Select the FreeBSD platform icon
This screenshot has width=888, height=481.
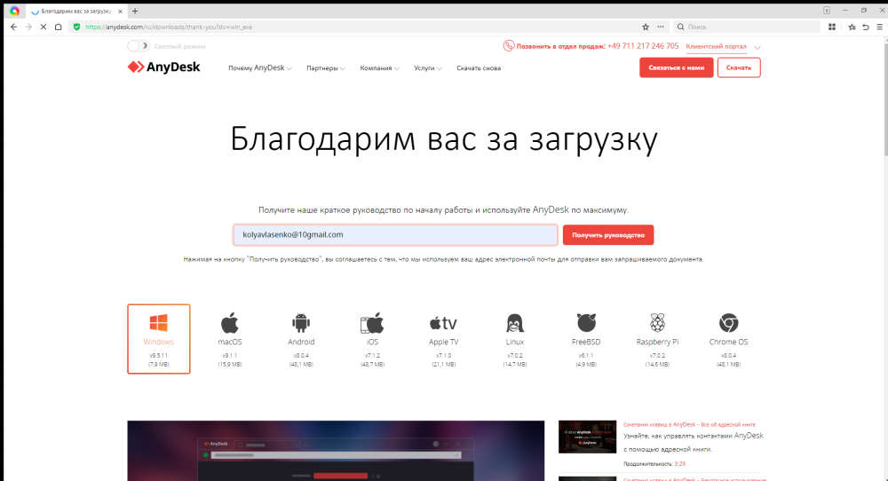click(586, 322)
